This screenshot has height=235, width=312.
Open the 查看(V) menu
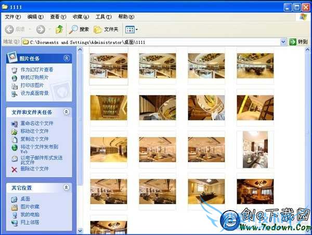[x=58, y=17]
